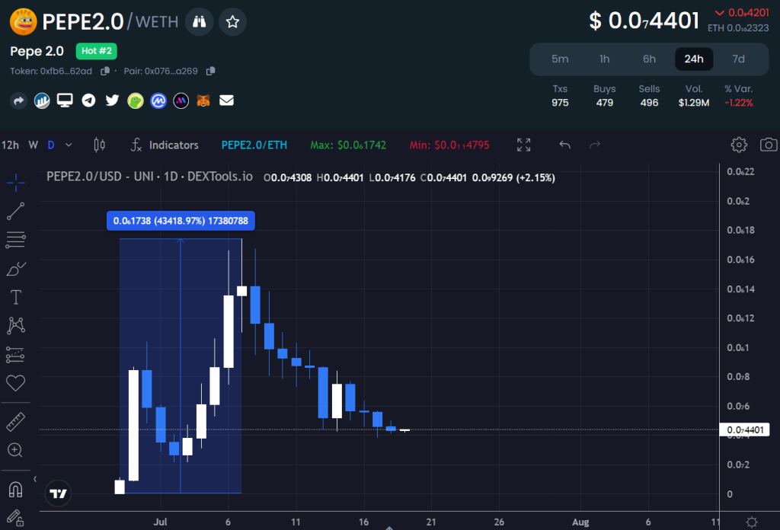This screenshot has height=530, width=780.
Task: Take a chart snapshot with the camera
Action: click(769, 144)
